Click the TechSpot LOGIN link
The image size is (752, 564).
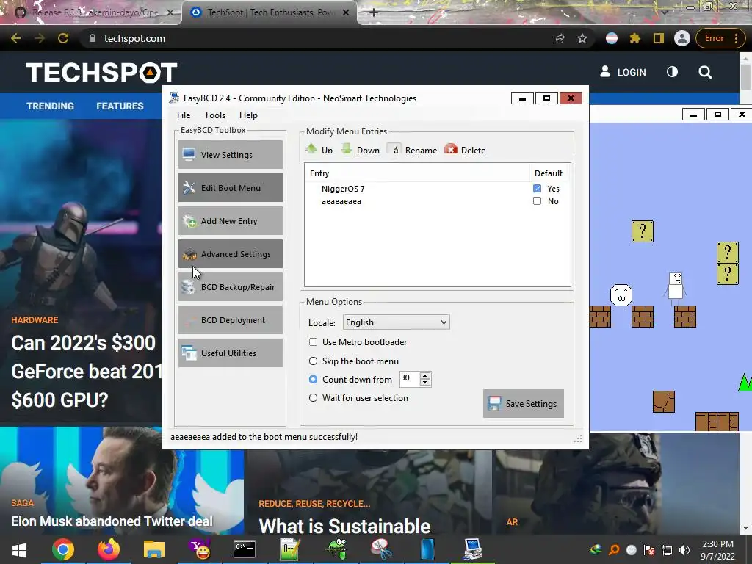click(623, 72)
